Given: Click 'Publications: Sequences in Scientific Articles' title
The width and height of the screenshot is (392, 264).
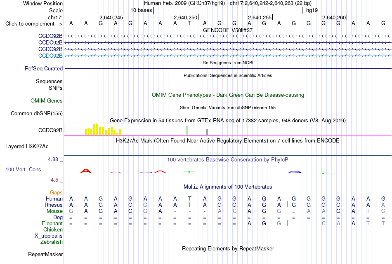Looking at the screenshot, I should [228, 75].
